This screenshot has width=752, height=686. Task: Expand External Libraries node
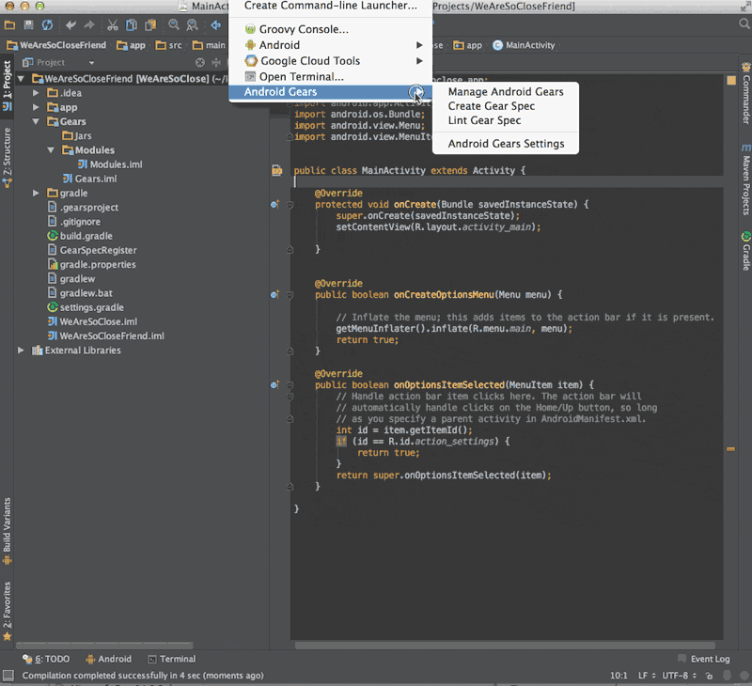click(x=21, y=350)
